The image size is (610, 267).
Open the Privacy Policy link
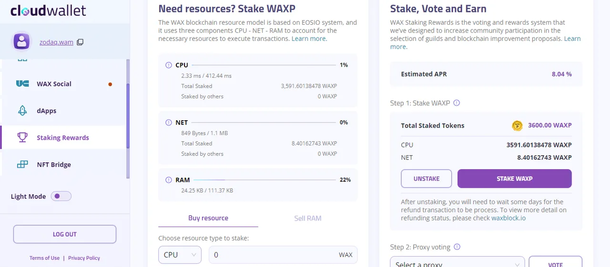84,258
